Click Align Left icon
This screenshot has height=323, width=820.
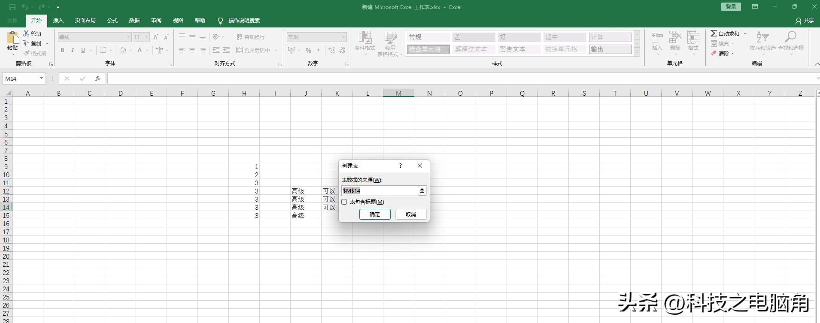[182, 50]
